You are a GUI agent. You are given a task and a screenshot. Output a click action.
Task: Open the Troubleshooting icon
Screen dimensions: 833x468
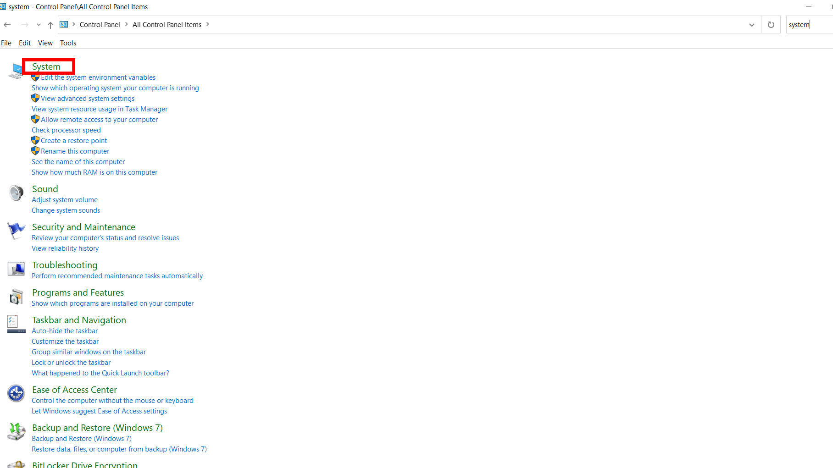point(16,269)
